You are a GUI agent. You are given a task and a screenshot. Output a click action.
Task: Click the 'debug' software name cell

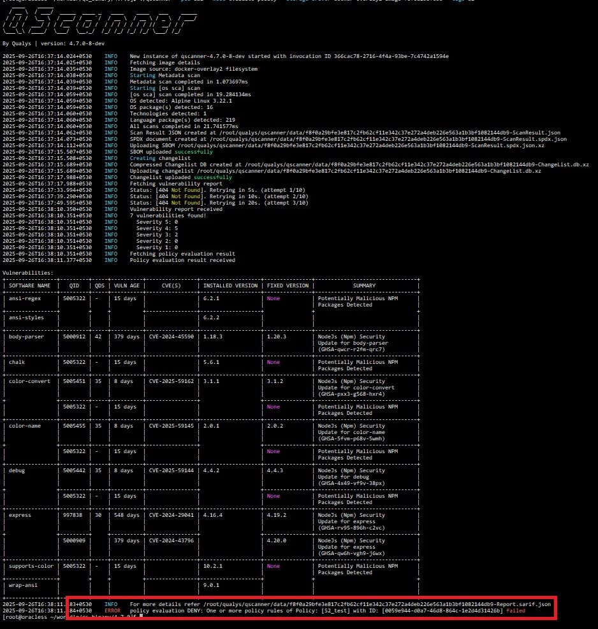(x=17, y=470)
